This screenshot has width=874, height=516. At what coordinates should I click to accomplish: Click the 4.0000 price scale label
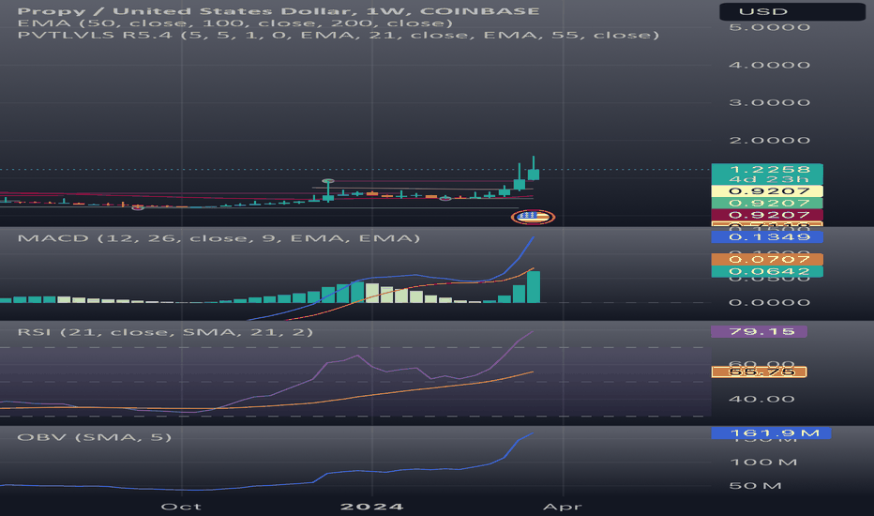coord(769,66)
